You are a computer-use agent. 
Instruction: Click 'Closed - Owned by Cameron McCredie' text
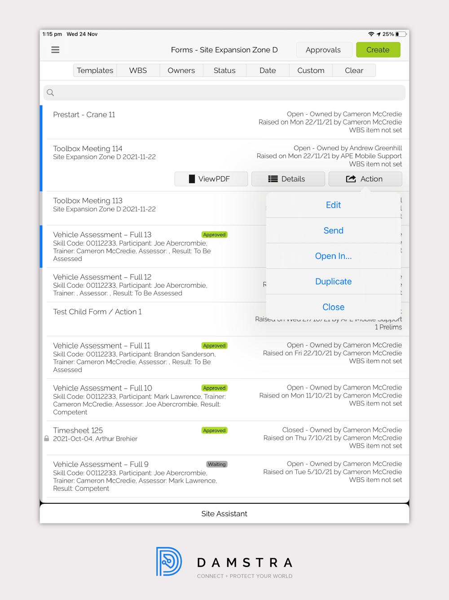coord(342,430)
